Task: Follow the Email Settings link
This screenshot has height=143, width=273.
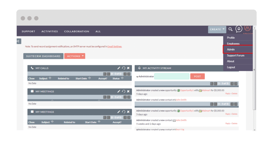Action: coord(114,47)
